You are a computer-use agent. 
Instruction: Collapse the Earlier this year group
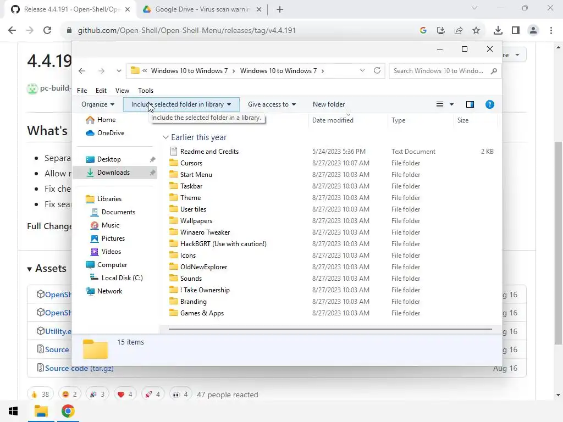point(165,137)
